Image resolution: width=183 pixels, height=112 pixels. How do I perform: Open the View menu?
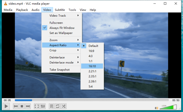(x=83, y=10)
